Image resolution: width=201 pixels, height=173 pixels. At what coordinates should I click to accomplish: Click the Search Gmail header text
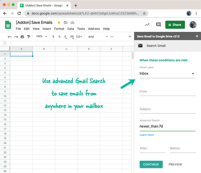[156, 46]
